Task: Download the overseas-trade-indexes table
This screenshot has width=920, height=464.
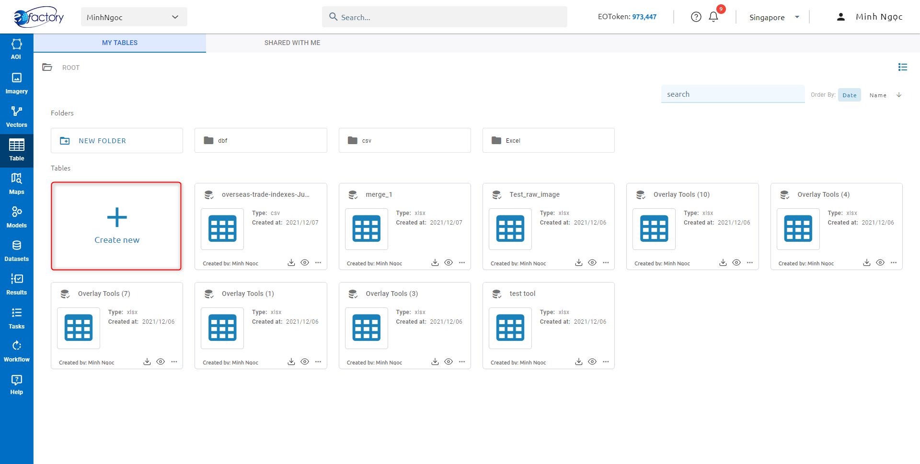Action: [x=291, y=262]
